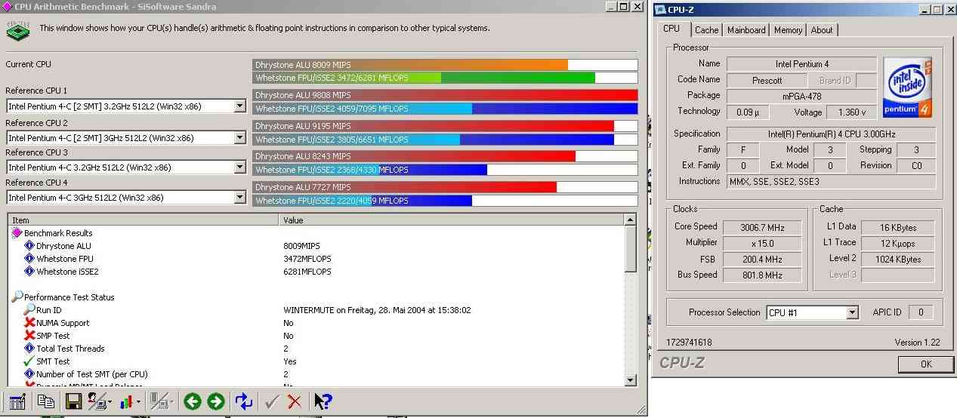Image resolution: width=957 pixels, height=418 pixels.
Task: Click the Bus Speed 801.8 MHz value
Action: 761,275
